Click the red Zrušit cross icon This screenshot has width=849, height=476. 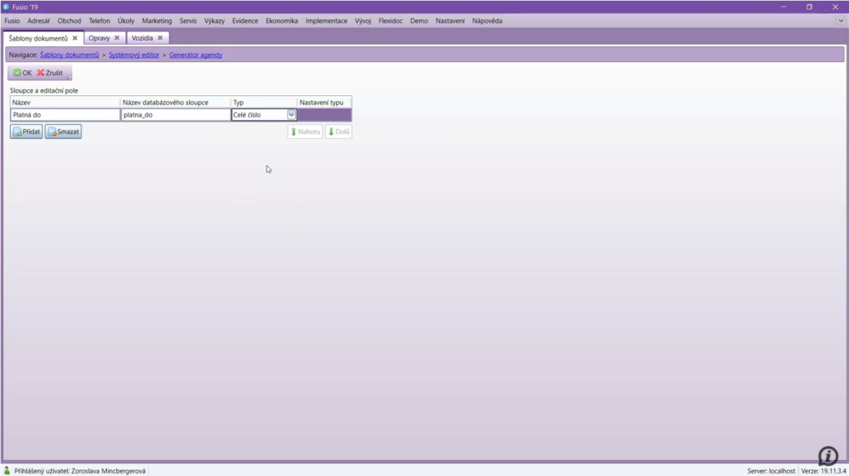(41, 73)
